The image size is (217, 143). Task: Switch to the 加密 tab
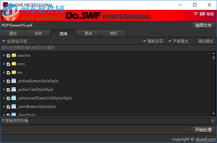point(38,34)
